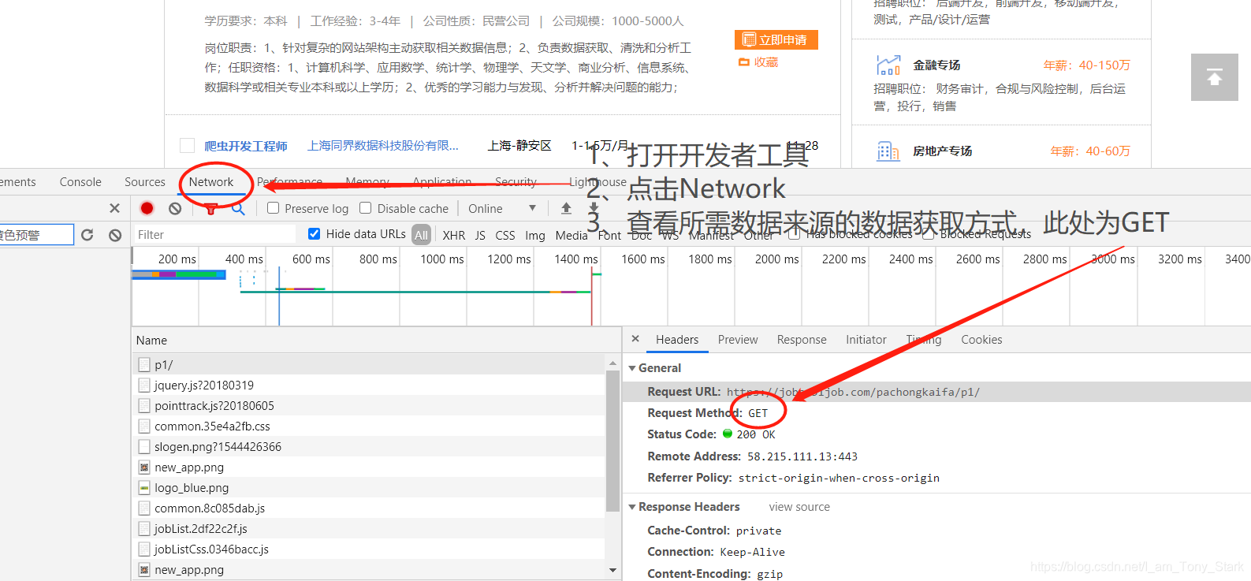This screenshot has width=1251, height=581.
Task: Select the jobList.2df22c2f.js request
Action: [x=369, y=529]
